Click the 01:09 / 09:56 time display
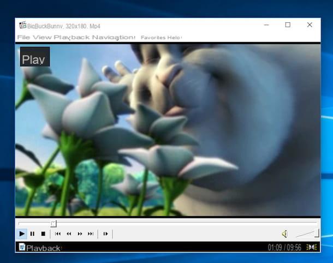The image size is (333, 263). pyautogui.click(x=284, y=248)
